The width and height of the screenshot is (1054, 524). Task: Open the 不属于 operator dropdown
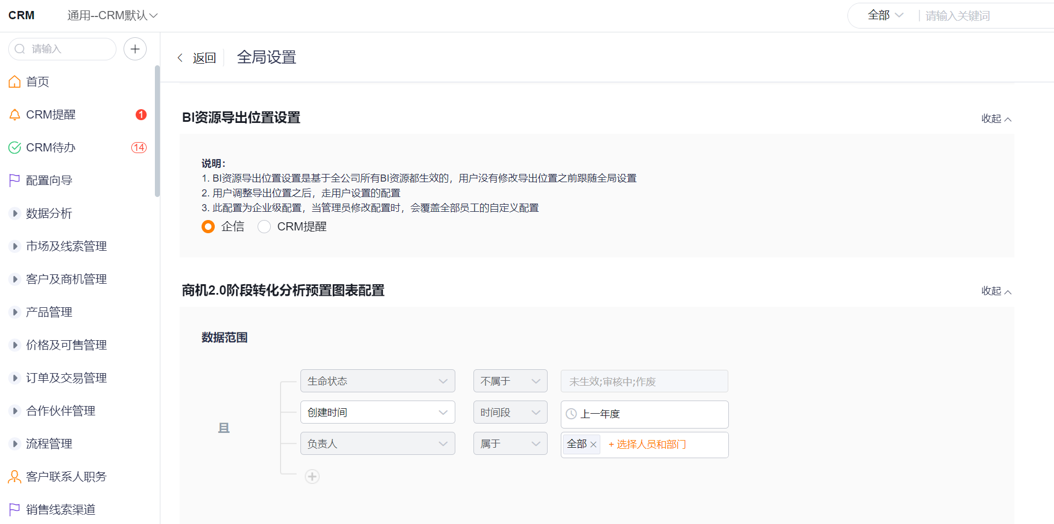[x=510, y=381]
